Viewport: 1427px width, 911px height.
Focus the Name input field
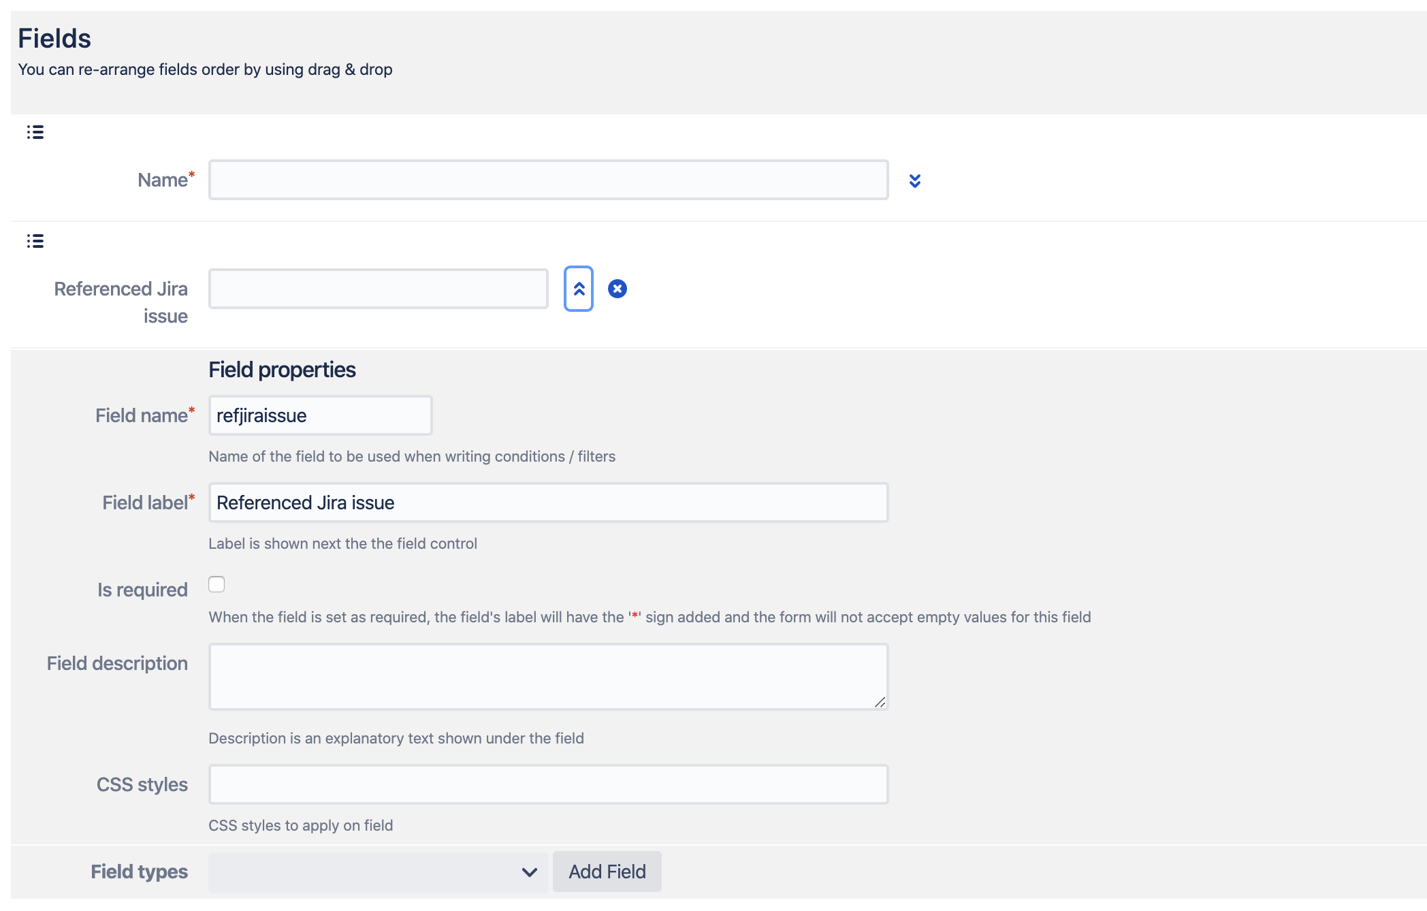(x=549, y=180)
